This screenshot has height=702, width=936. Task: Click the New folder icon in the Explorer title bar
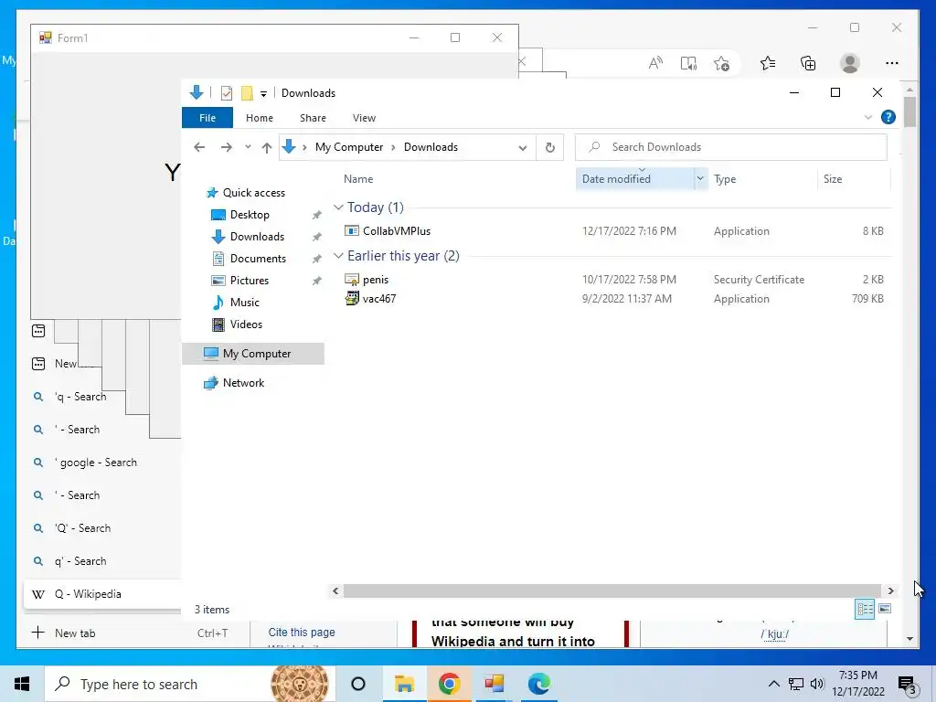click(247, 93)
